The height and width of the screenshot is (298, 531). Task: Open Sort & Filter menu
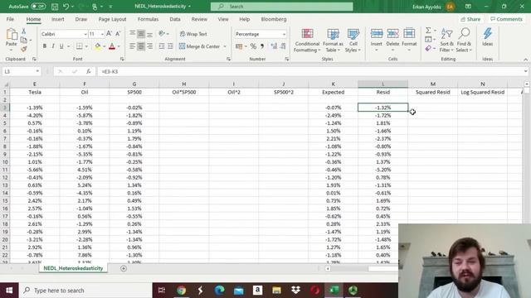(446, 41)
